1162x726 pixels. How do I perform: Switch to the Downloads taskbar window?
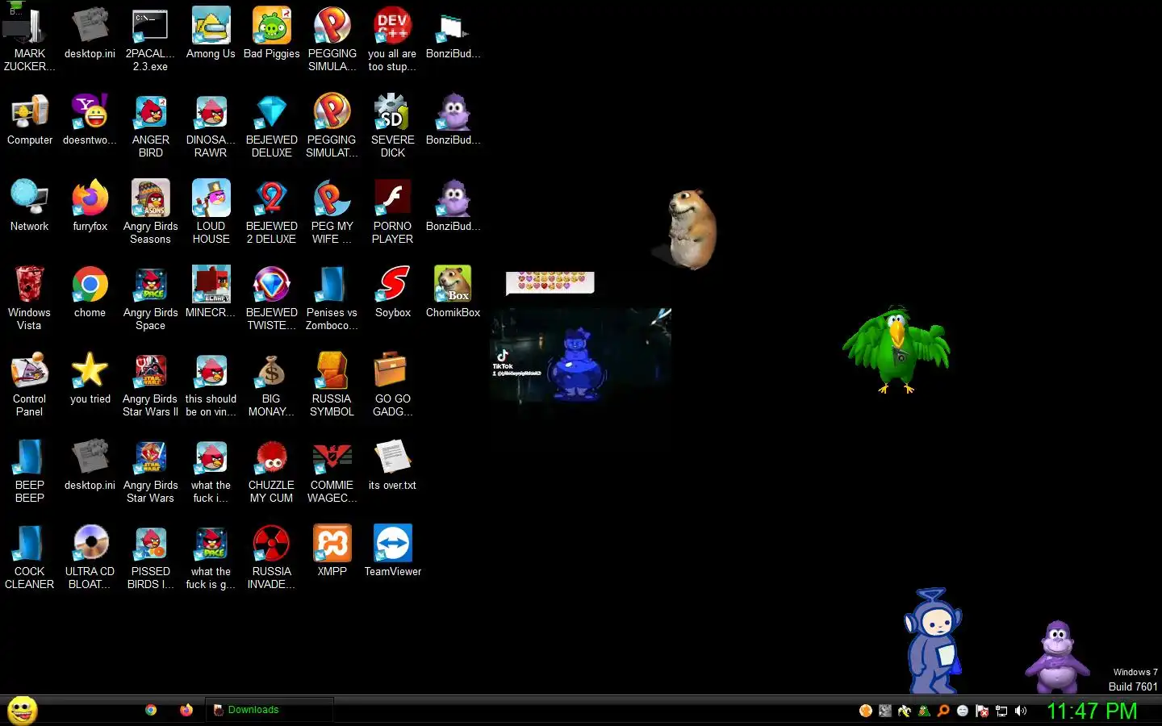[270, 710]
